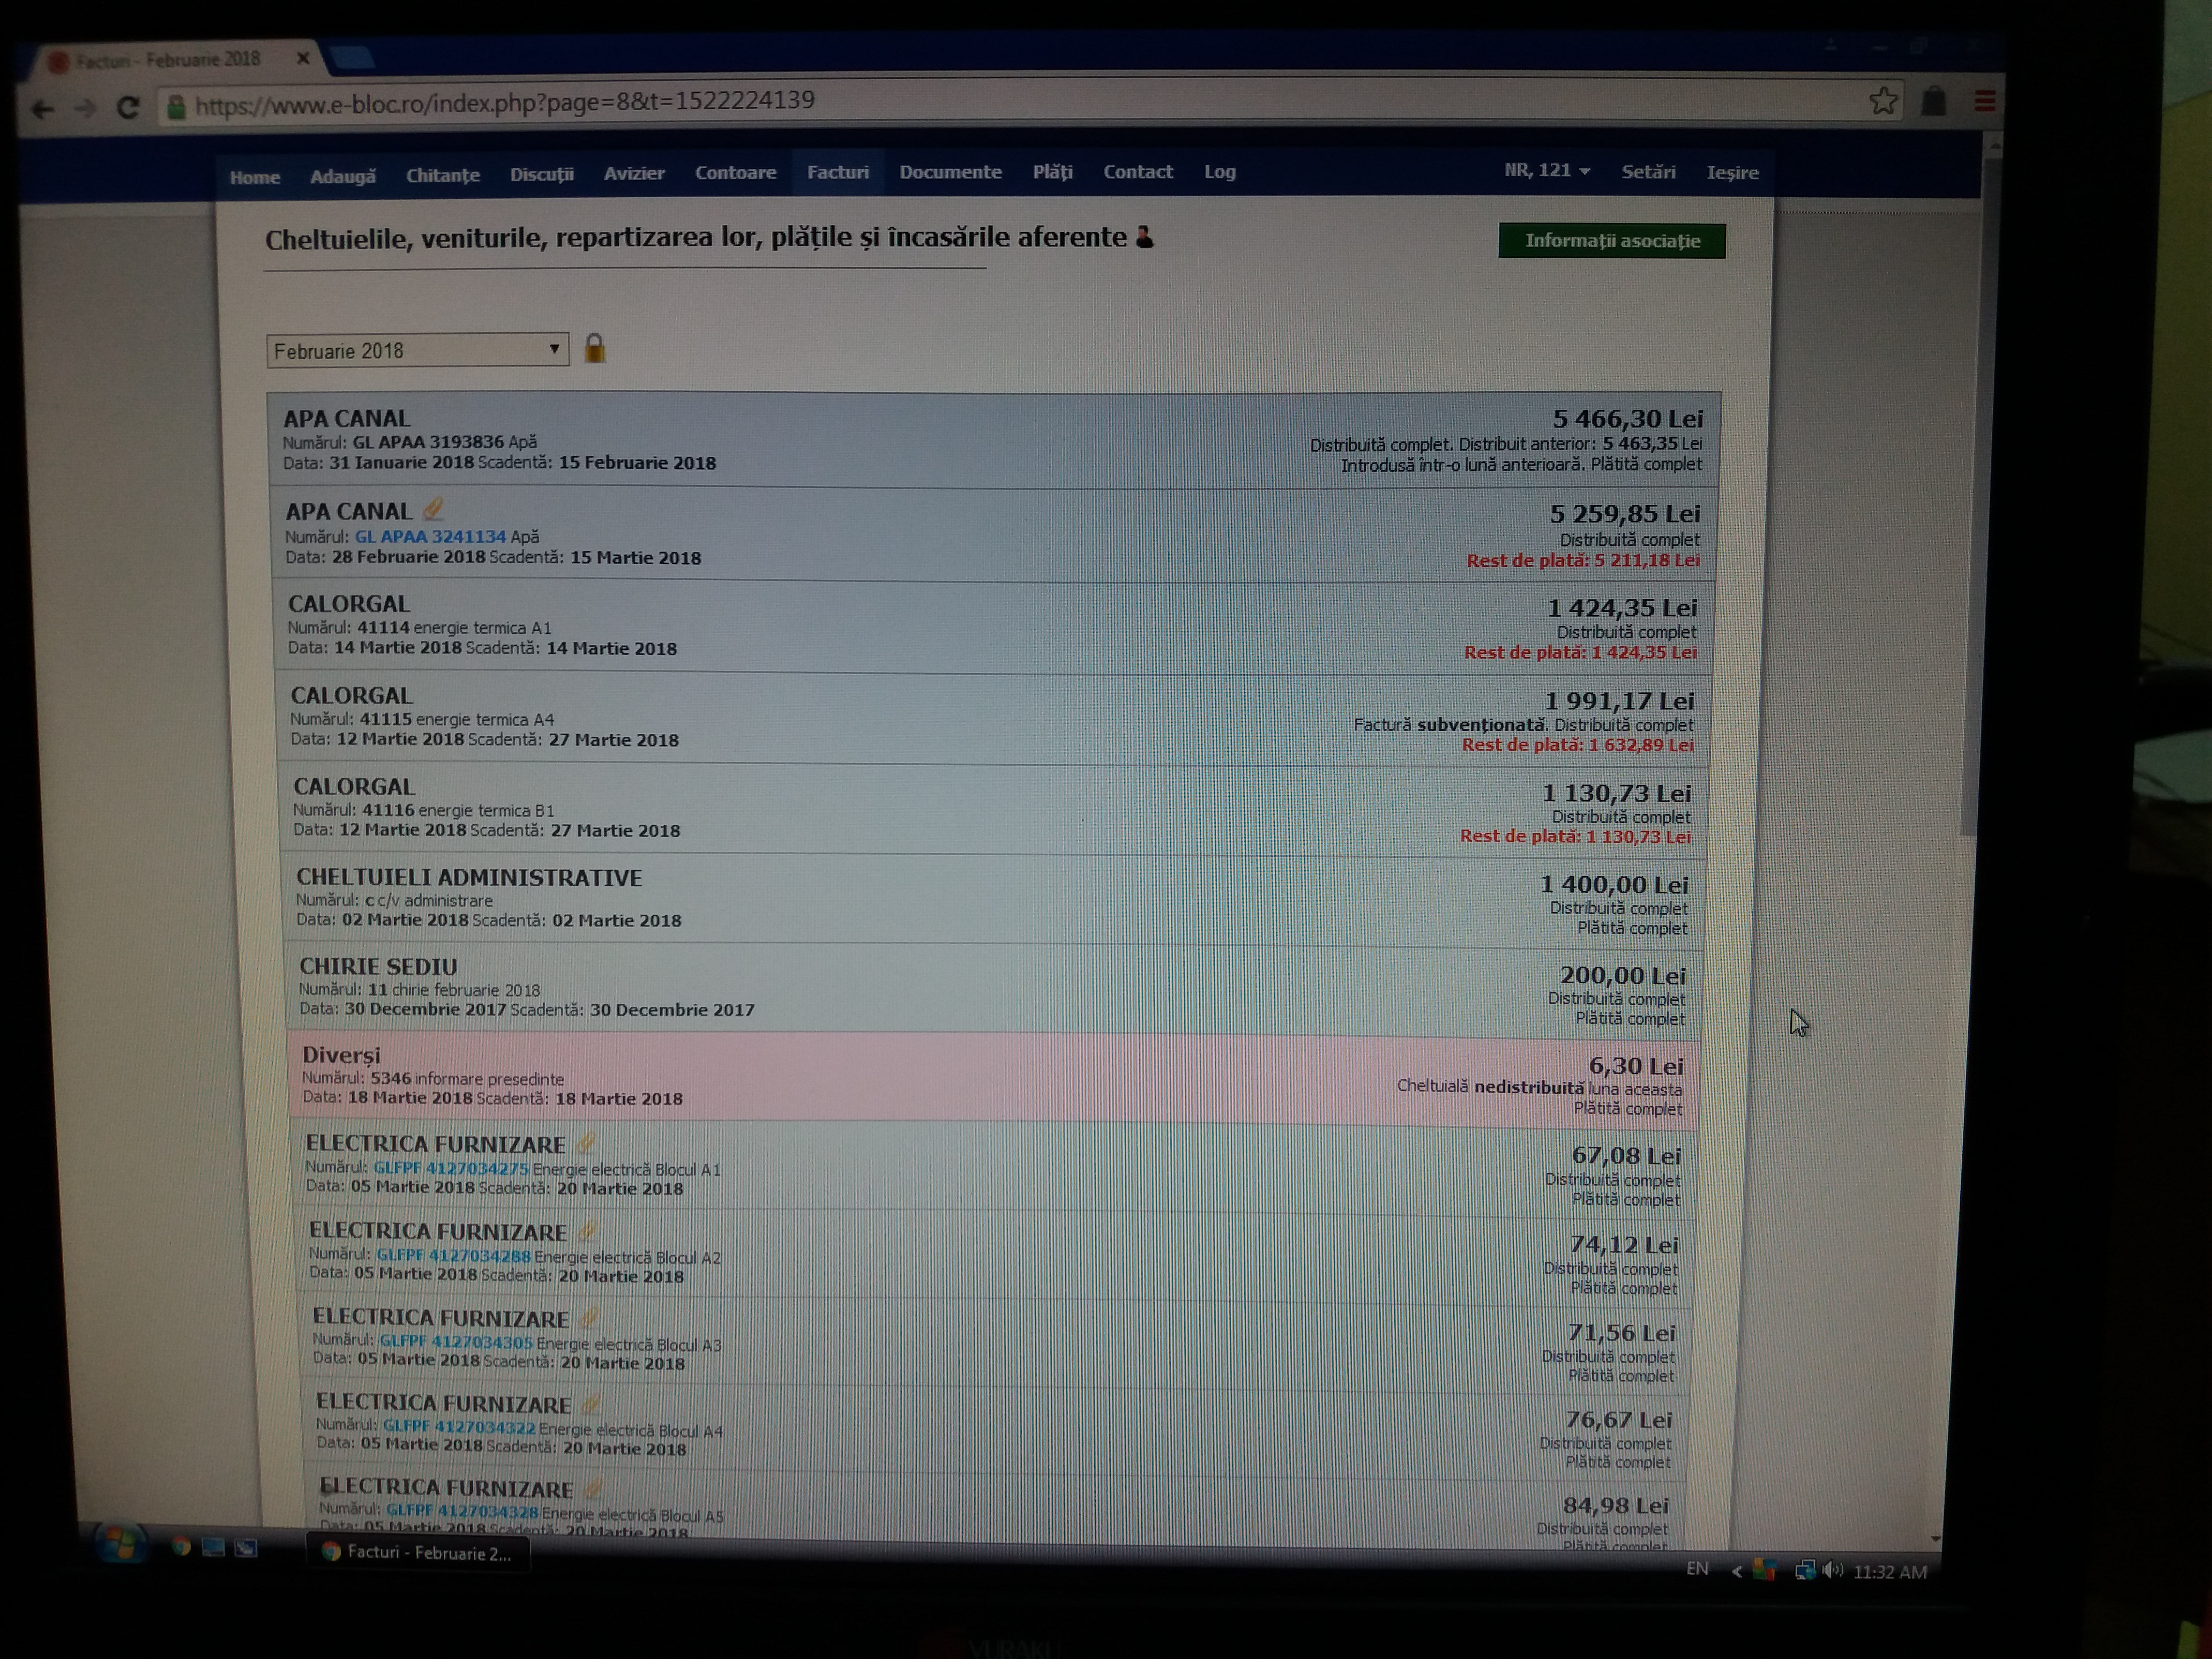Close the Facturi browser tab
The height and width of the screenshot is (1659, 2212).
302,59
